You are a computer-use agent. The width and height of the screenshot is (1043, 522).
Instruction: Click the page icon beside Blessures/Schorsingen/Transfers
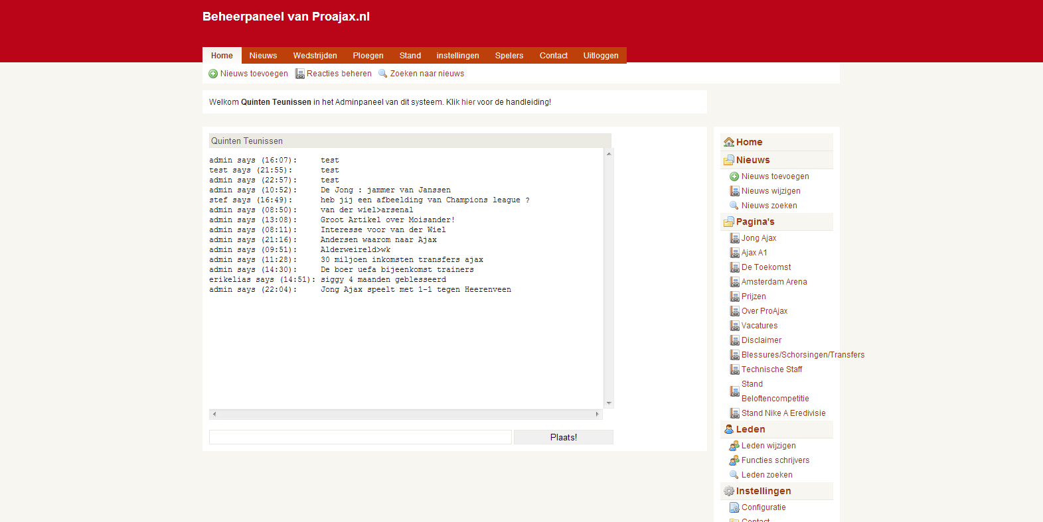(734, 355)
